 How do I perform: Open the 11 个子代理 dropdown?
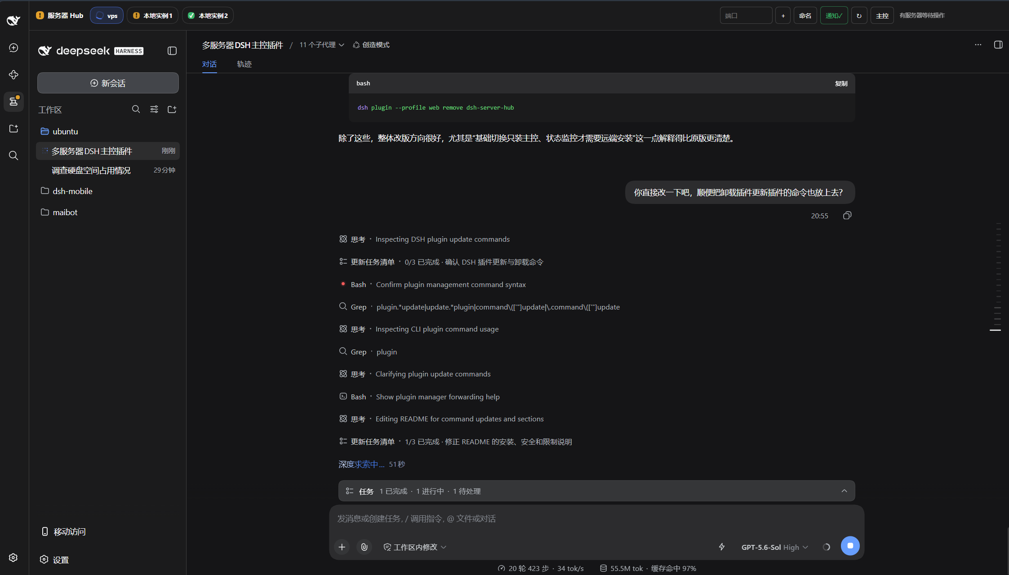[322, 45]
